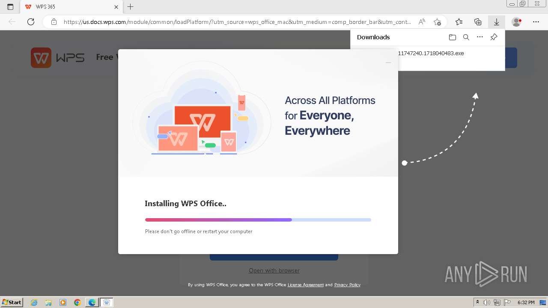Open more options in Downloads panel
The height and width of the screenshot is (308, 548).
[x=480, y=37]
